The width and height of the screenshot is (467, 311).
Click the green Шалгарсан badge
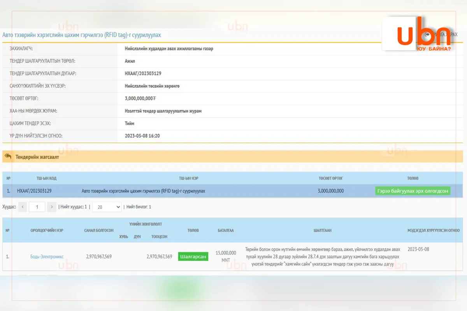coord(193,257)
